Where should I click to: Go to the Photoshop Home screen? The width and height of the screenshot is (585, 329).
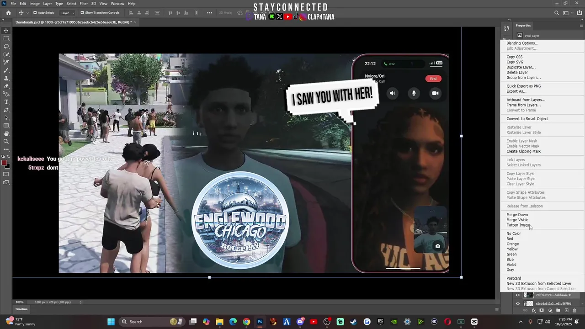click(x=8, y=13)
